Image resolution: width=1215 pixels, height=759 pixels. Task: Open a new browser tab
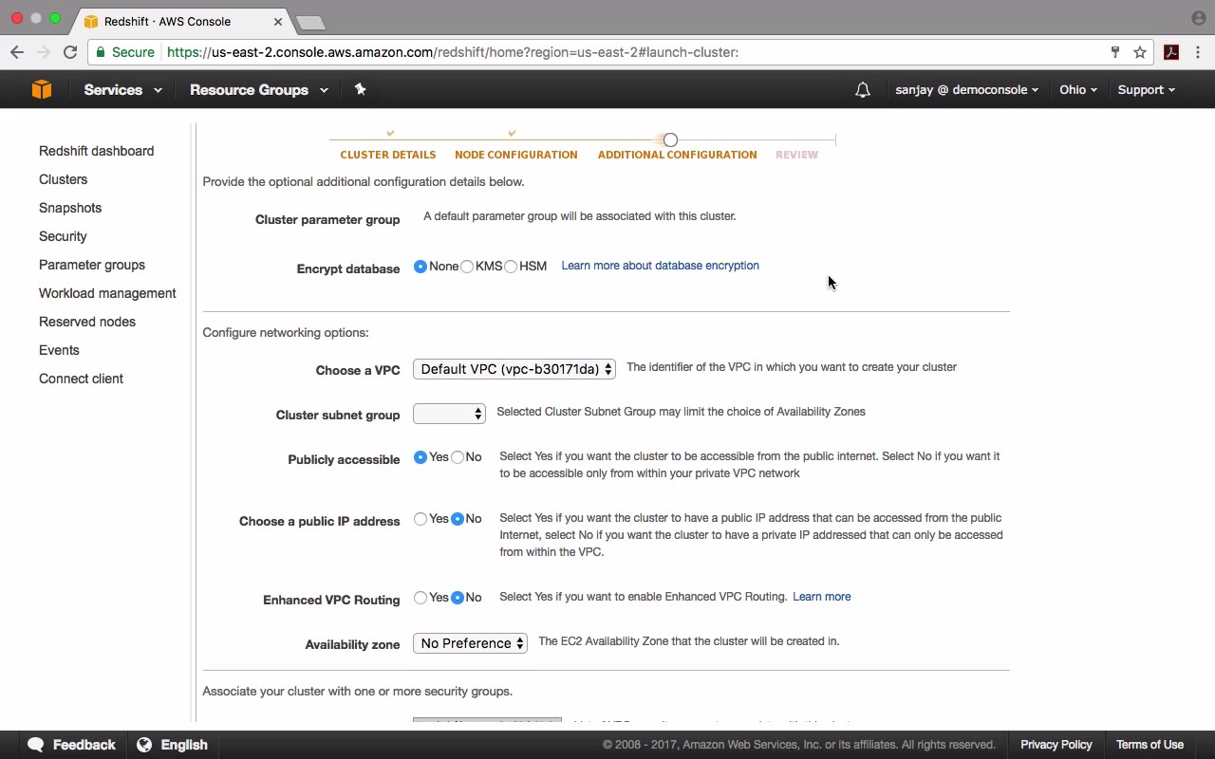click(x=310, y=22)
